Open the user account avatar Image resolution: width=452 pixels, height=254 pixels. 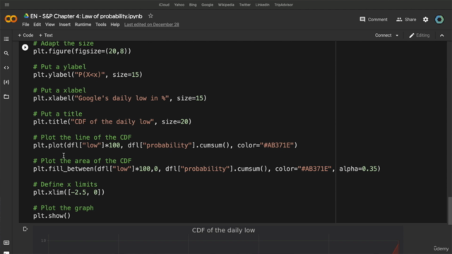click(439, 19)
